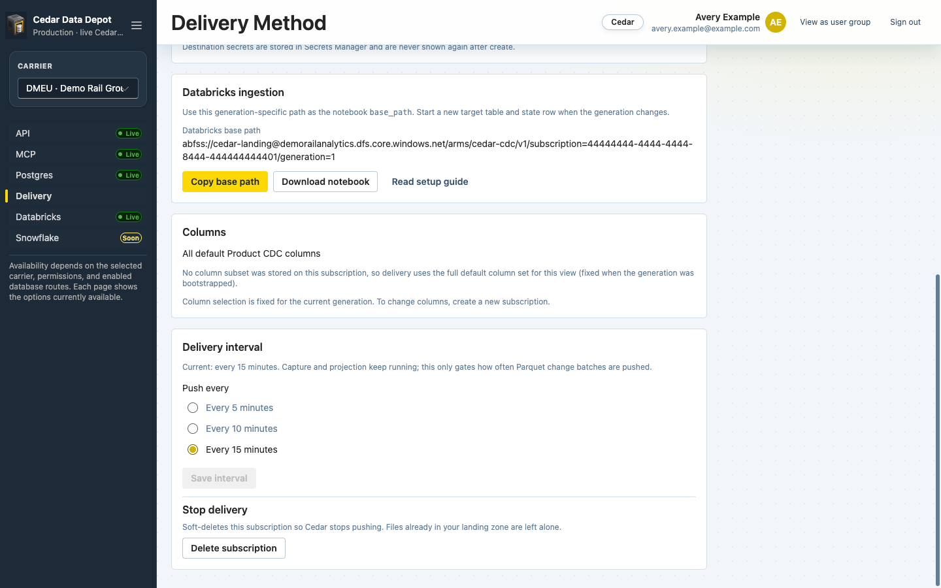This screenshot has width=941, height=588.
Task: Click the Delivery interval heading
Action: [222, 348]
